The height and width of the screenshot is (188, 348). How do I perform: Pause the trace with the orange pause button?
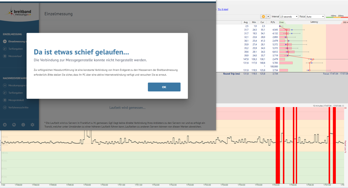263,17
